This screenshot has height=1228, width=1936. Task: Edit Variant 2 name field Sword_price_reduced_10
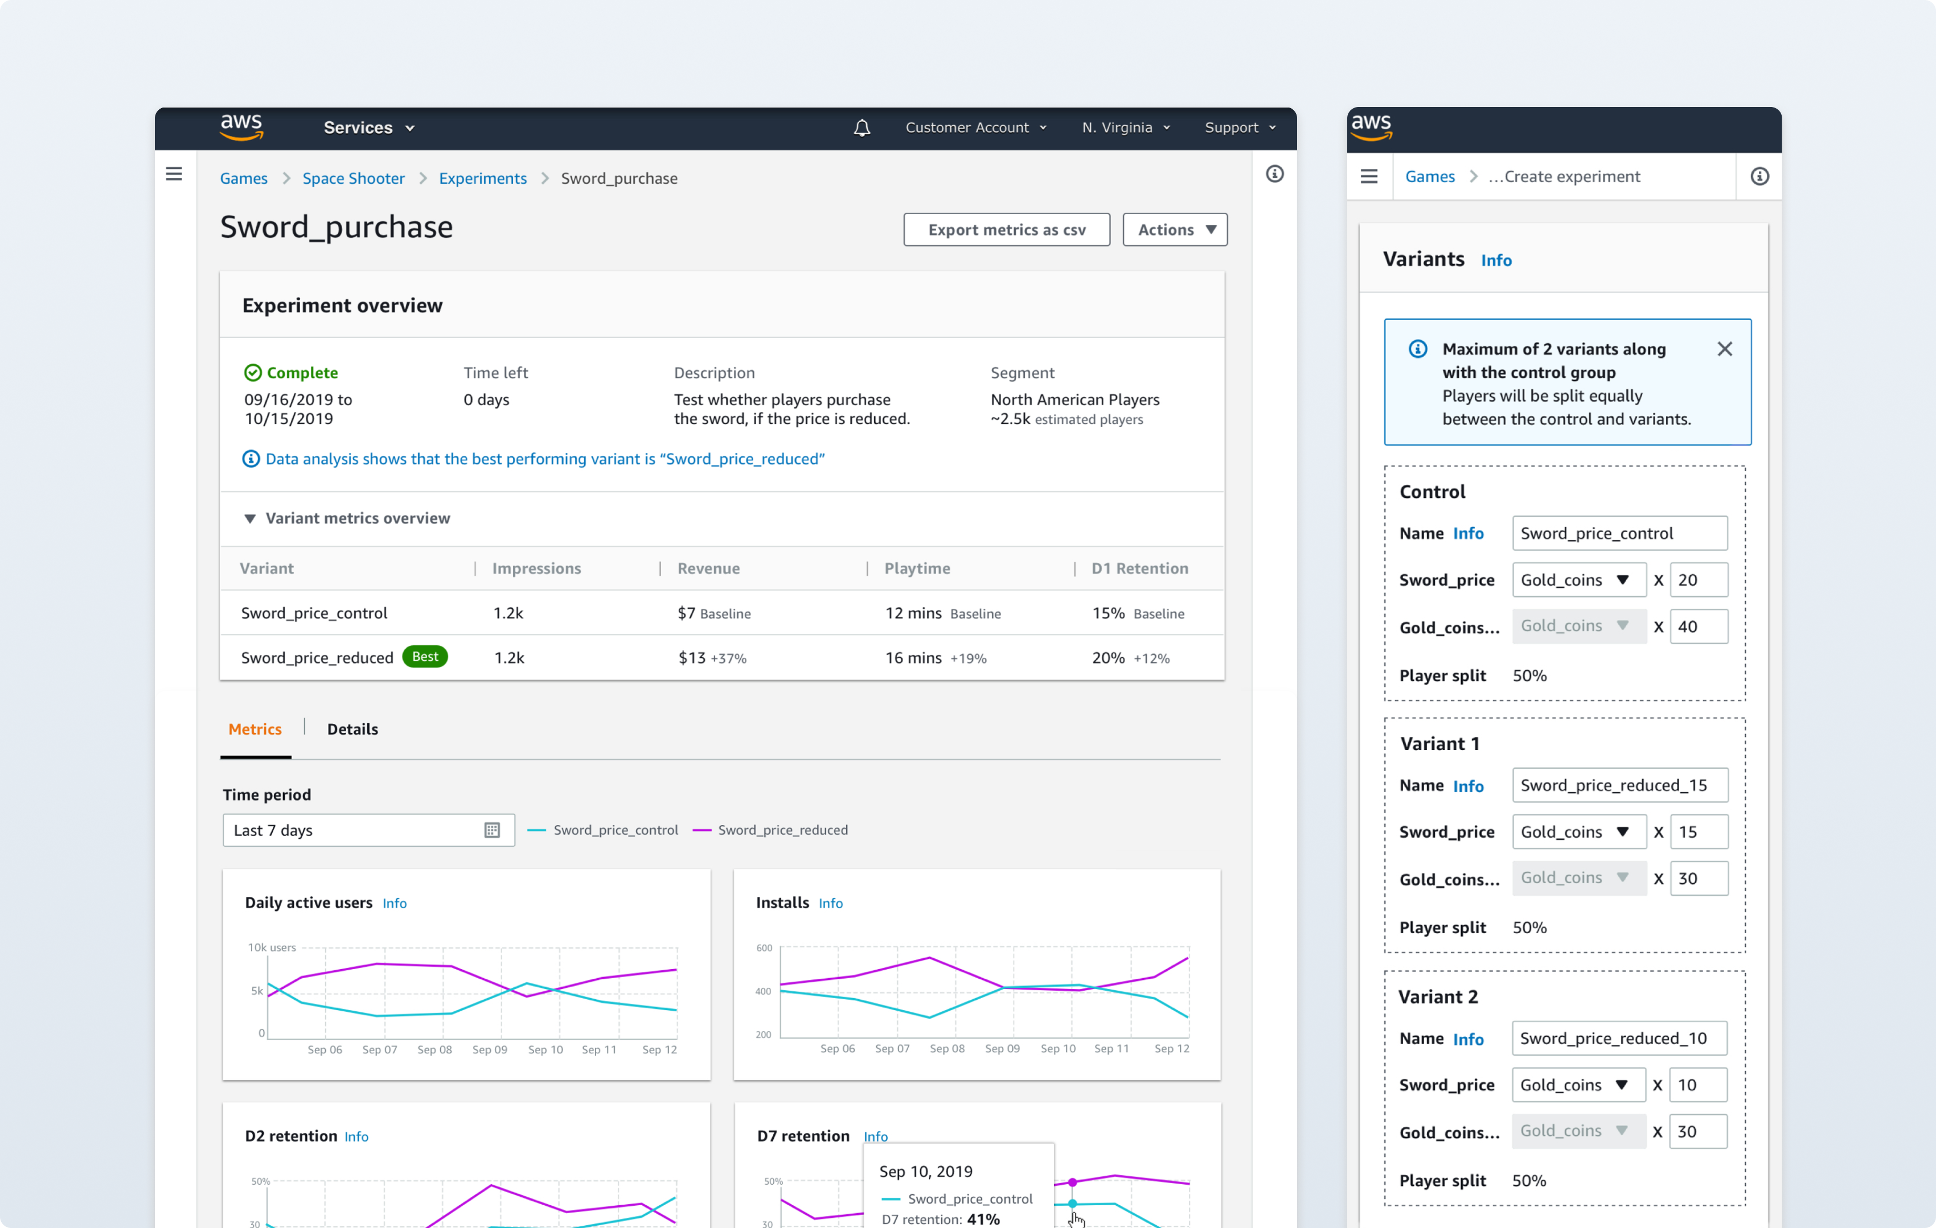pyautogui.click(x=1618, y=1039)
